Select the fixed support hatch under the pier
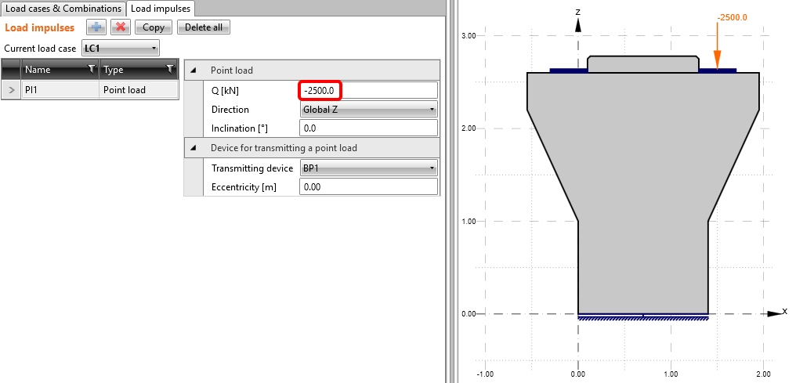Screen dimensions: 796x383 [x=642, y=318]
